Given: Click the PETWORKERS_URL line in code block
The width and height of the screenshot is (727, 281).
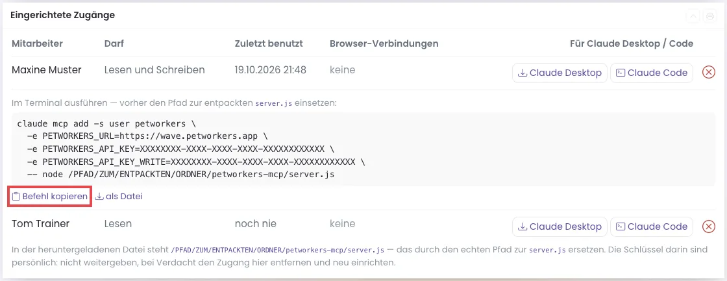Looking at the screenshot, I should (147, 137).
